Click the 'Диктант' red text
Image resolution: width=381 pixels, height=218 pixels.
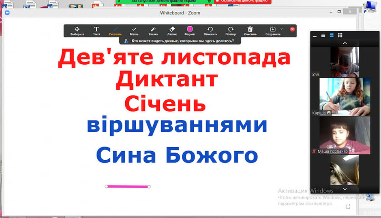point(167,79)
